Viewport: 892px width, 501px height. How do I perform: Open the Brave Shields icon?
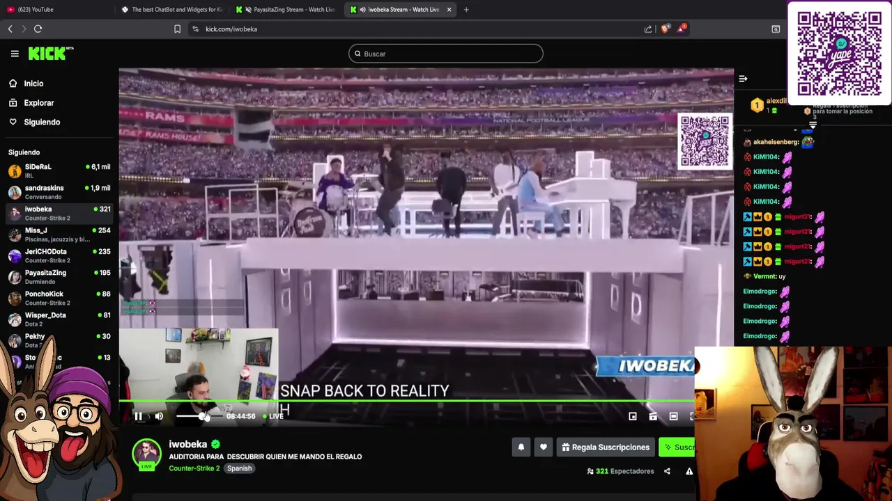[x=665, y=29]
